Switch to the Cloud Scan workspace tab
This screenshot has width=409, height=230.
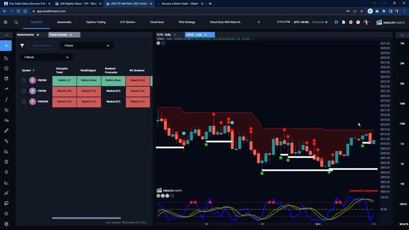pos(157,22)
